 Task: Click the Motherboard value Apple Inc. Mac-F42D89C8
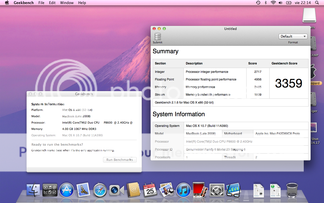[x=278, y=134]
